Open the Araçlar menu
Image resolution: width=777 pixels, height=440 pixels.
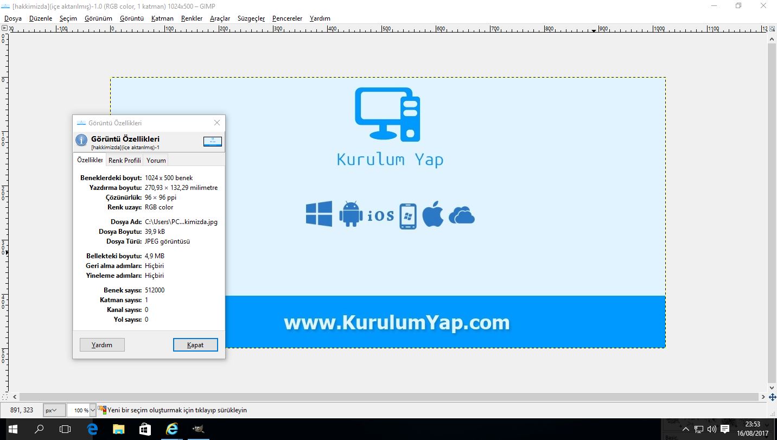[220, 18]
